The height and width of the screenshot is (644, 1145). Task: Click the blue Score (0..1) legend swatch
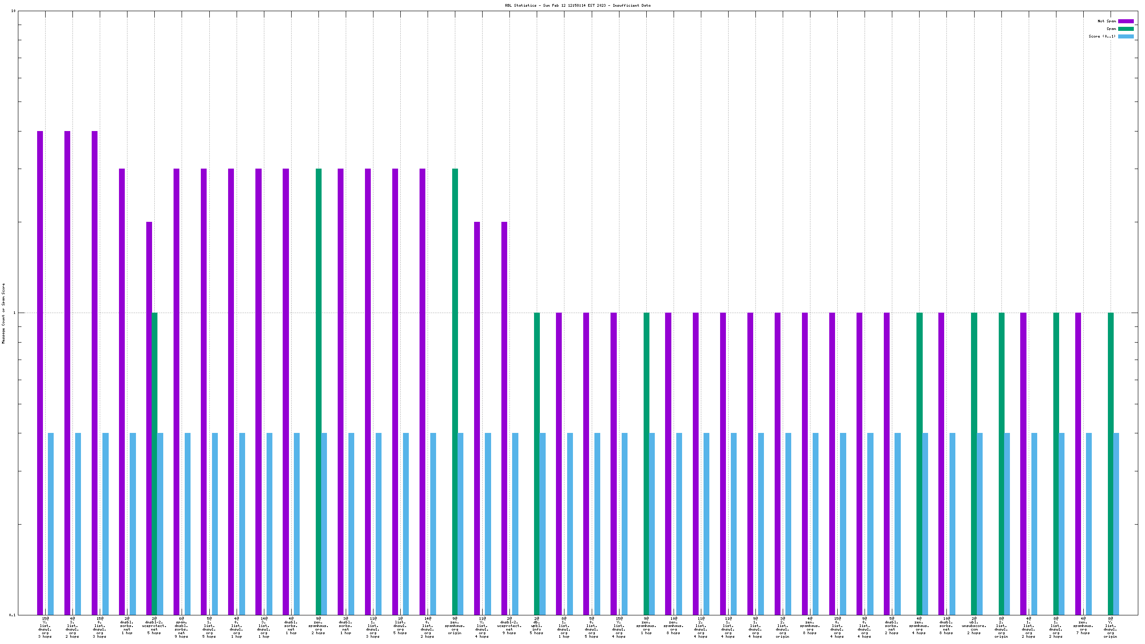1126,36
